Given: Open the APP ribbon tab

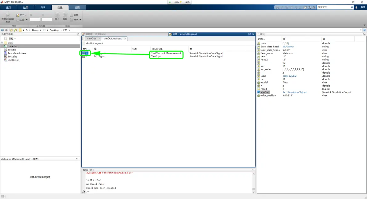Looking at the screenshot, I should [x=43, y=7].
